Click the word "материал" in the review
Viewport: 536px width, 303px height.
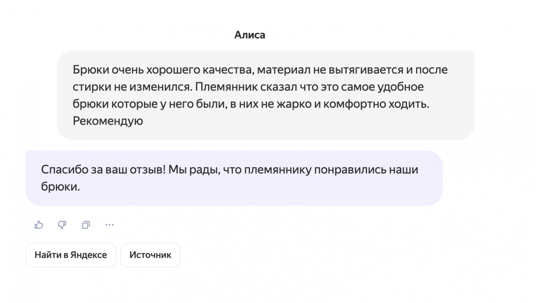point(283,70)
